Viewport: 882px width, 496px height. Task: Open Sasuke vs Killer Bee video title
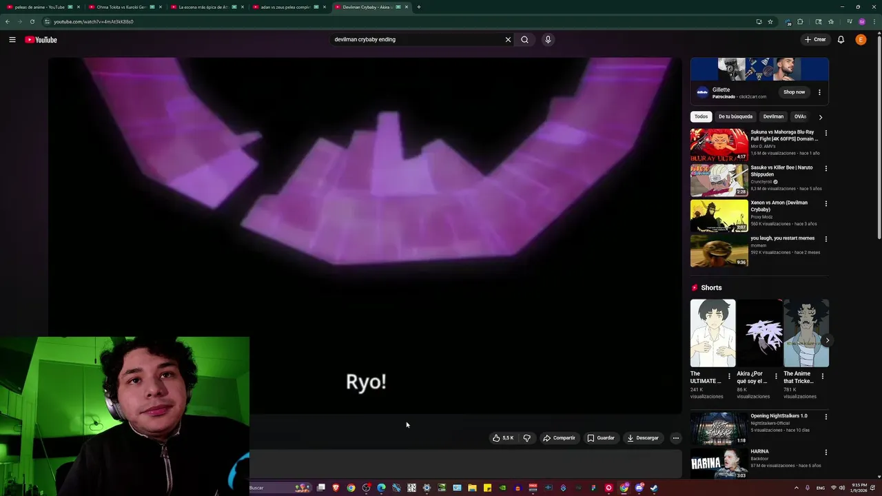[x=781, y=171]
